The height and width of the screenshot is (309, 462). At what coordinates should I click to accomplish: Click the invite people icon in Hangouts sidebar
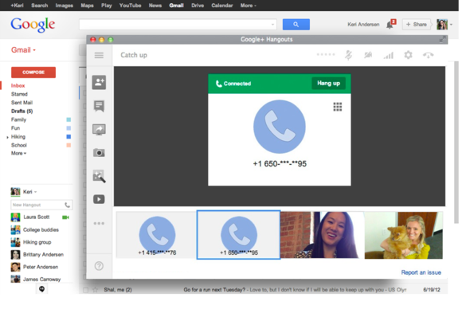pos(99,82)
